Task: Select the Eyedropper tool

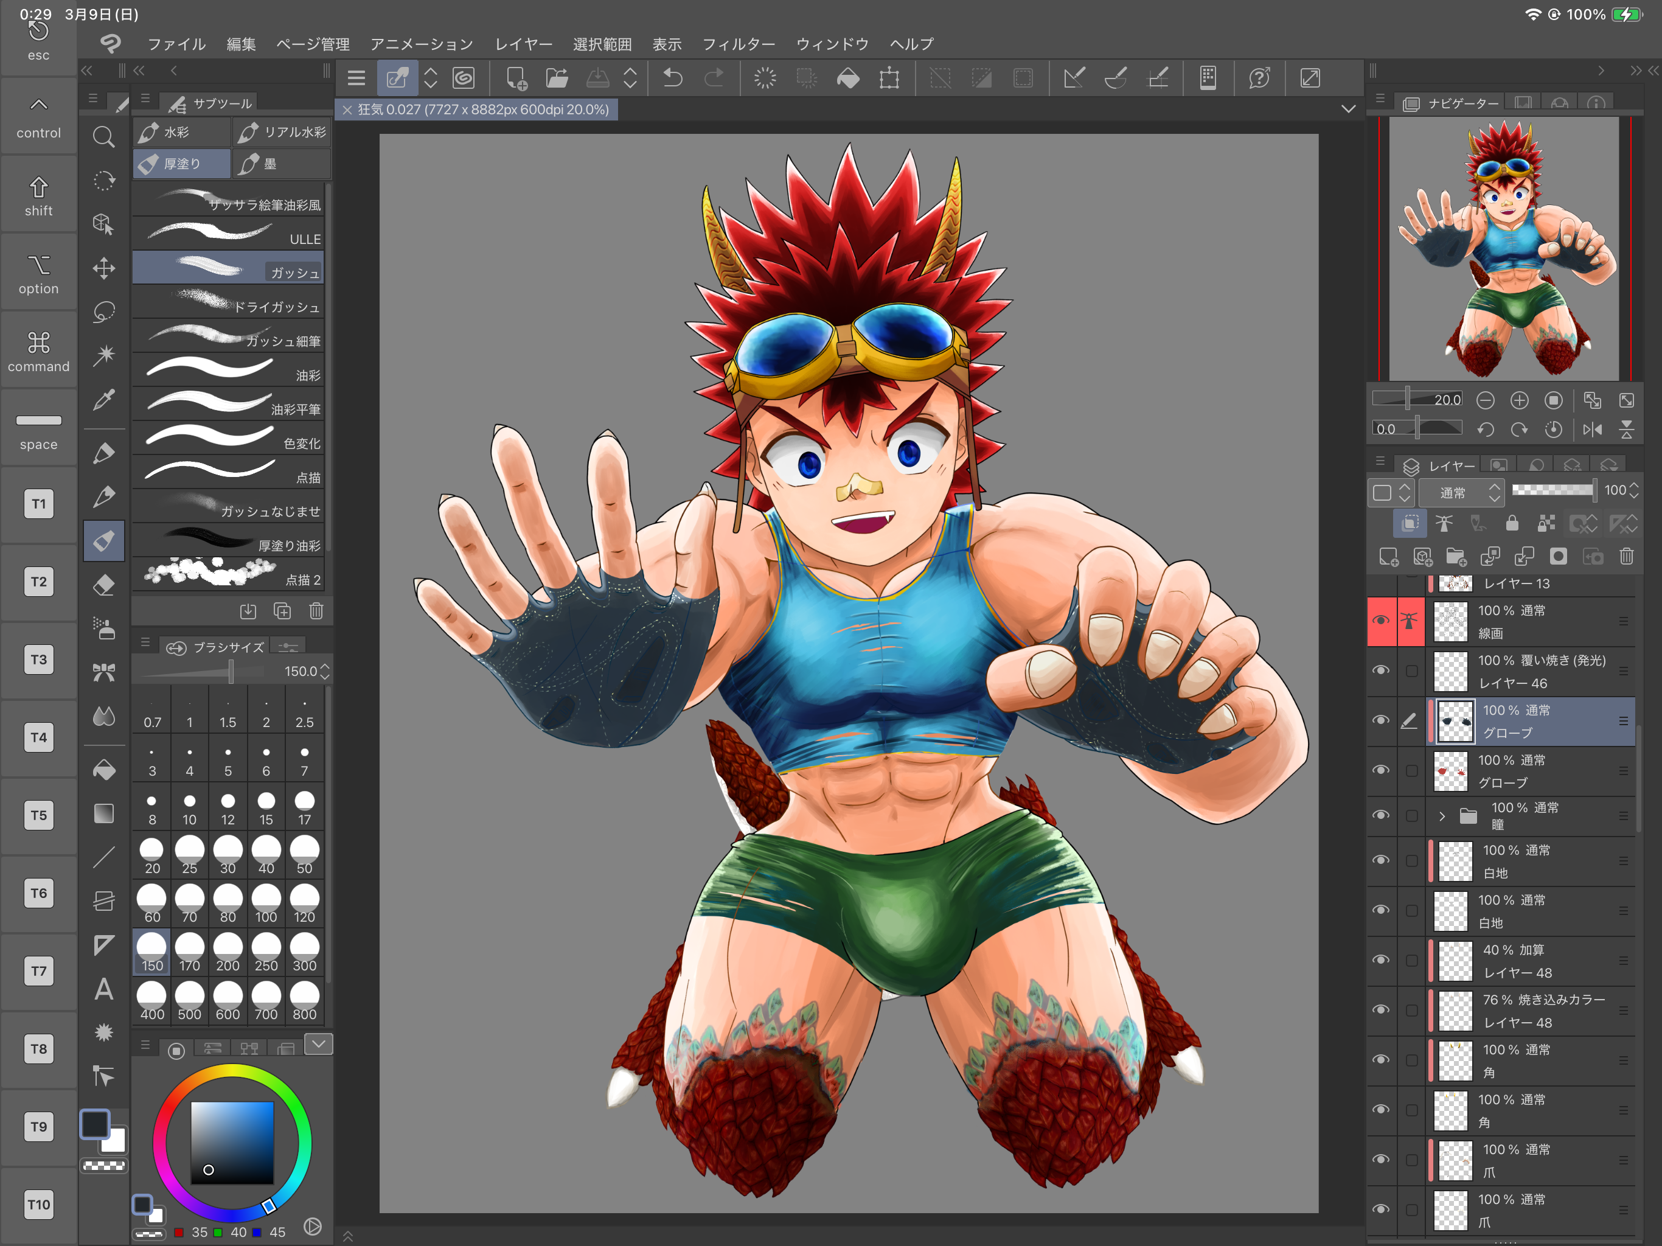Action: (x=103, y=399)
